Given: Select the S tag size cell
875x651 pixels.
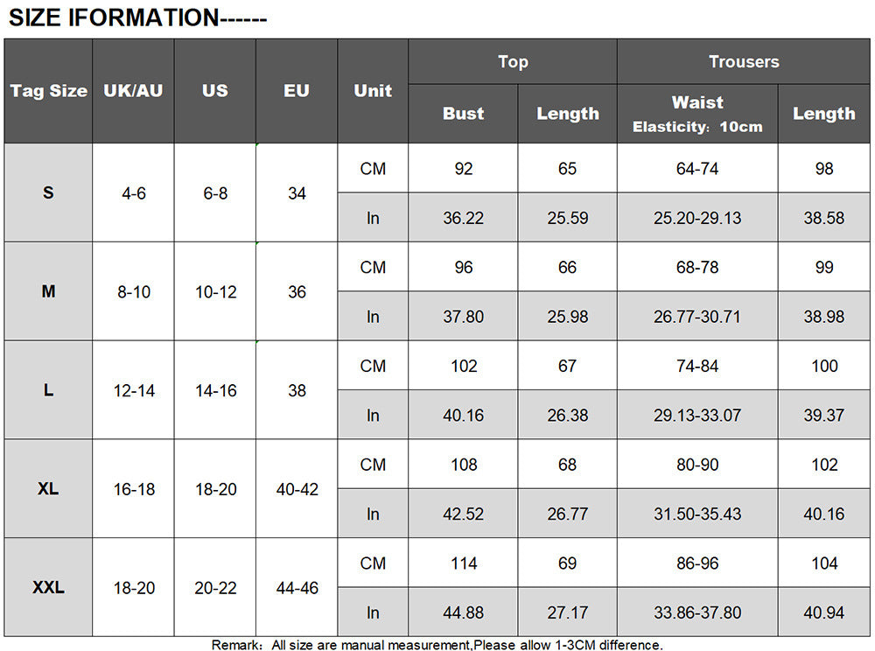Looking at the screenshot, I should (49, 192).
